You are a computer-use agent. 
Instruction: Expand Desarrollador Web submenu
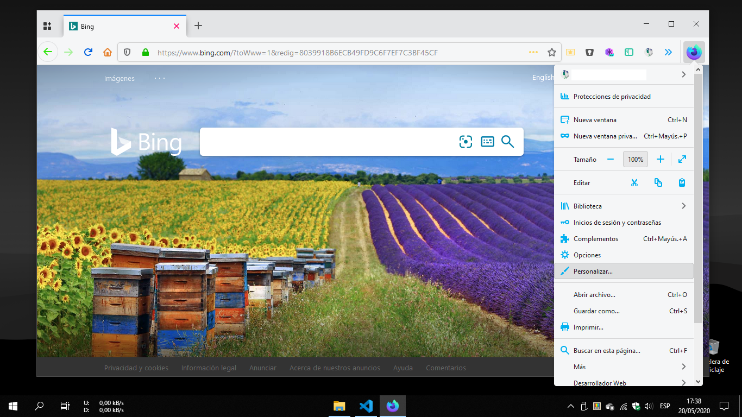pyautogui.click(x=624, y=382)
